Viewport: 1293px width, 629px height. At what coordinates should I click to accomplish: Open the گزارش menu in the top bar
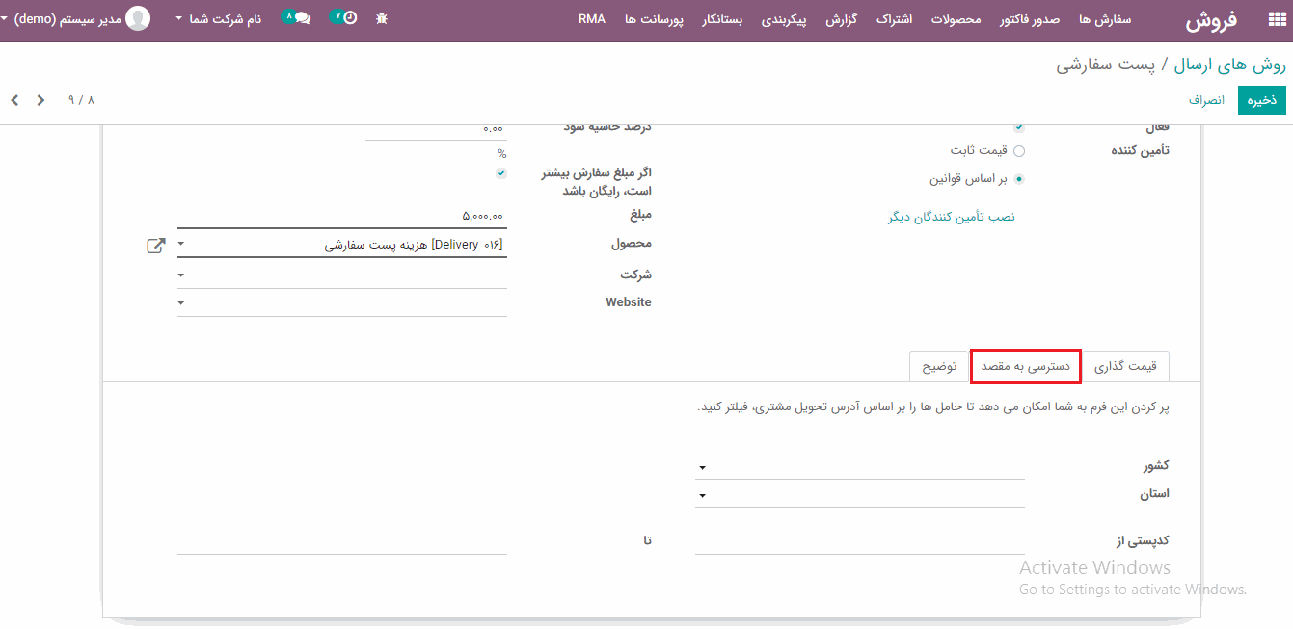(x=841, y=19)
